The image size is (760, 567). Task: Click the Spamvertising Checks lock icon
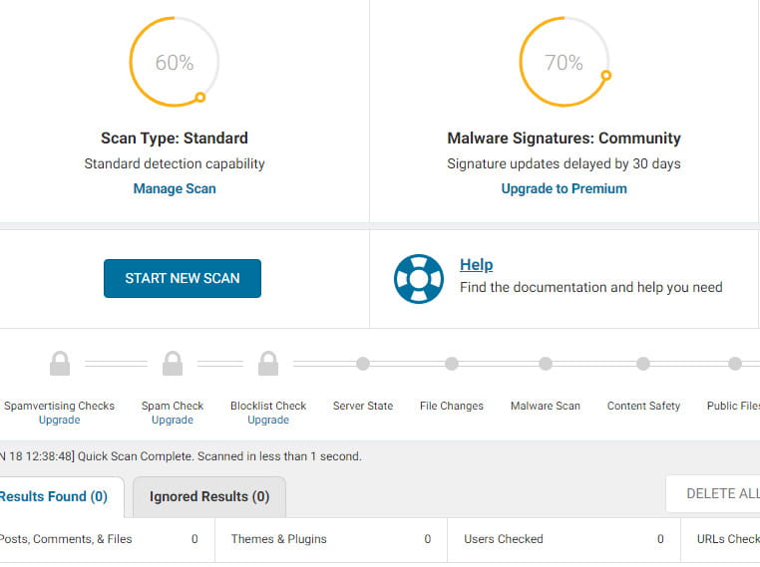60,364
